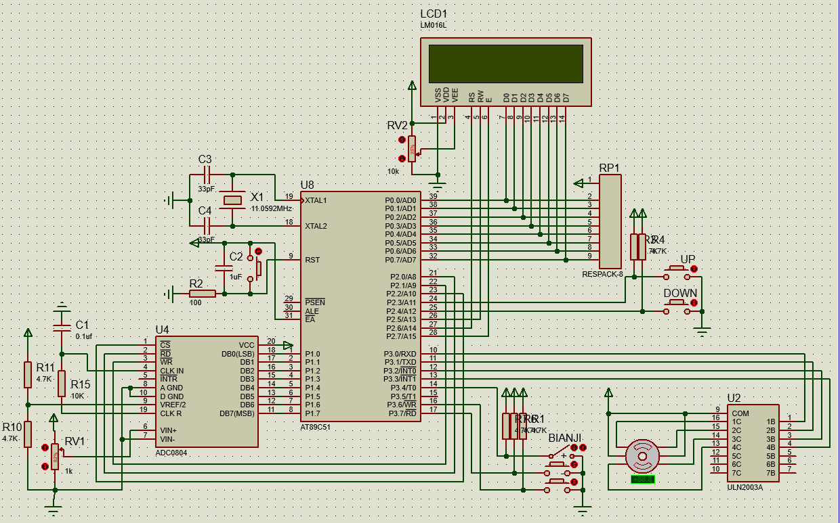Push the UP pushbutton
Screen dimensions: 840x523
tap(677, 273)
